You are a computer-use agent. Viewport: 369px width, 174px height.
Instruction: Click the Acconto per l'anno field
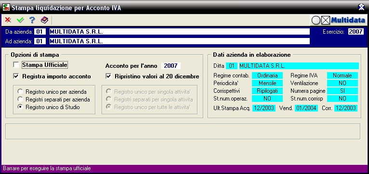tap(171, 66)
